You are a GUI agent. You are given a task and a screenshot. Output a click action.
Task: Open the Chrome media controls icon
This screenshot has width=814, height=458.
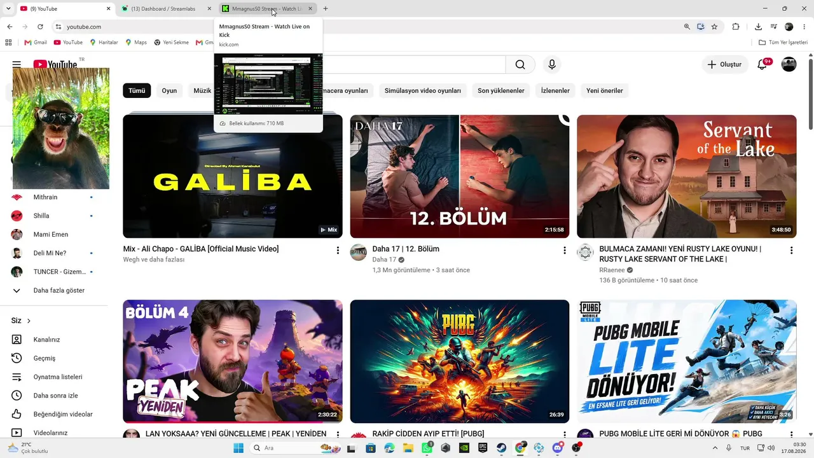[773, 27]
